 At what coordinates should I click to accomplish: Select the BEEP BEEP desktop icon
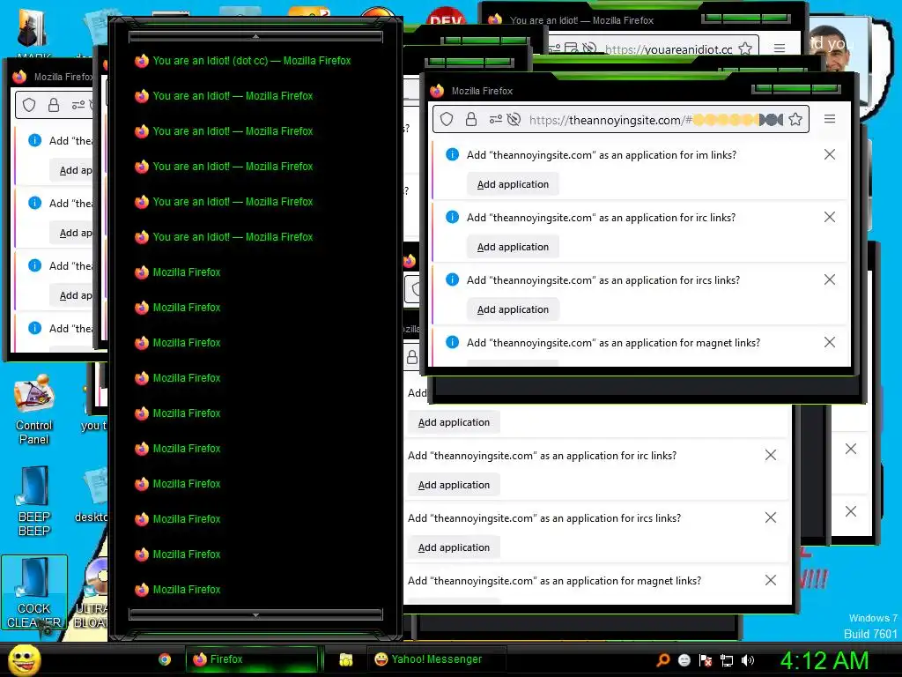tap(34, 502)
